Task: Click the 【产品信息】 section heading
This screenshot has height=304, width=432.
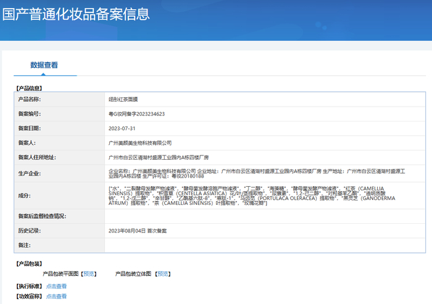Action: click(x=29, y=88)
